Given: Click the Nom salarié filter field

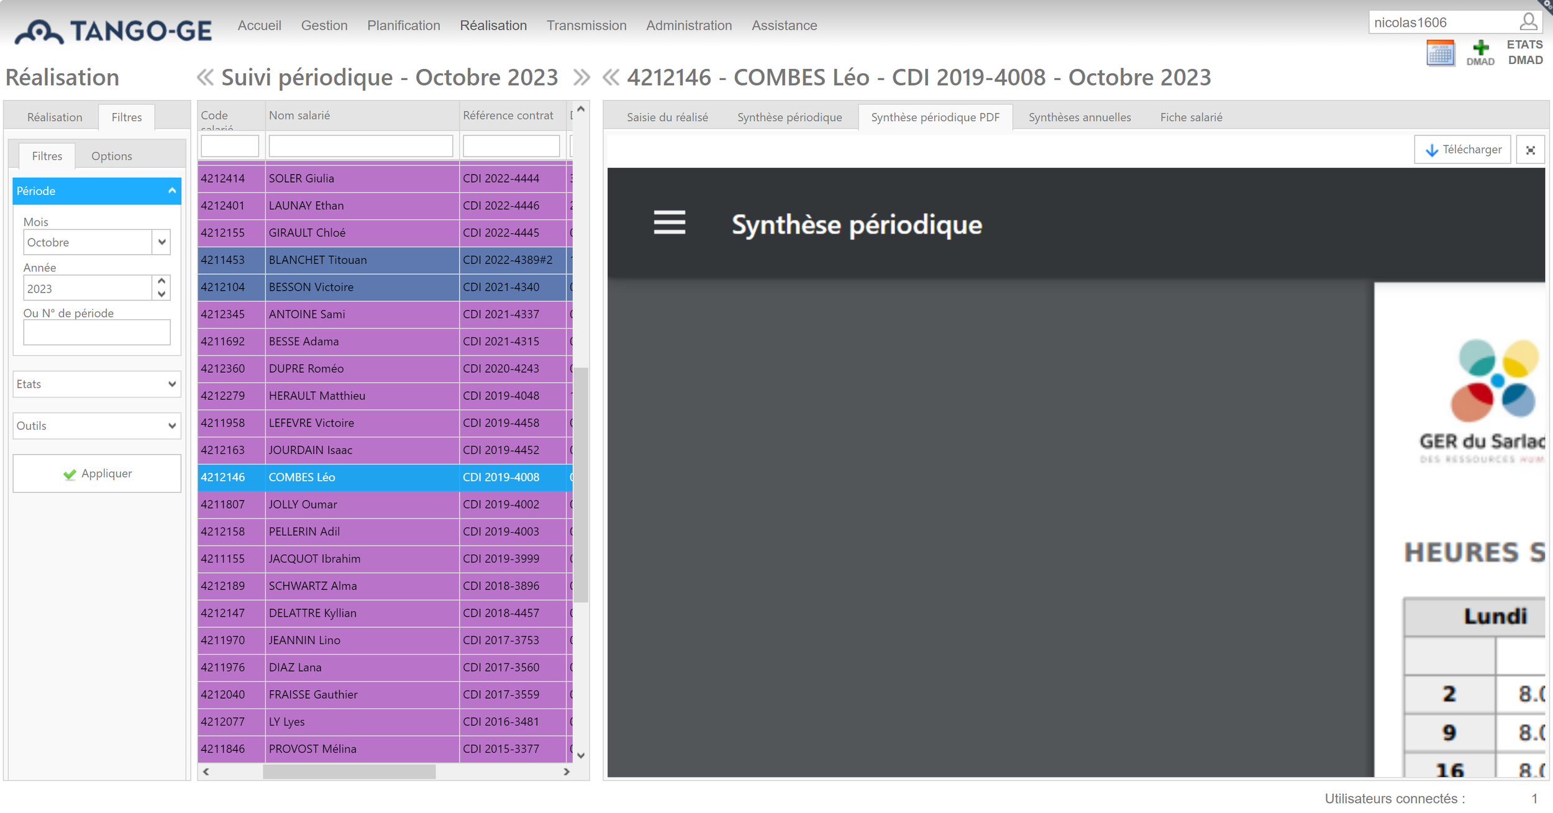Looking at the screenshot, I should 361,146.
